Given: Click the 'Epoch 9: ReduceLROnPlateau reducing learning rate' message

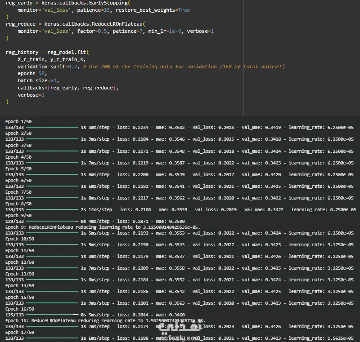Looking at the screenshot, I should point(103,227).
